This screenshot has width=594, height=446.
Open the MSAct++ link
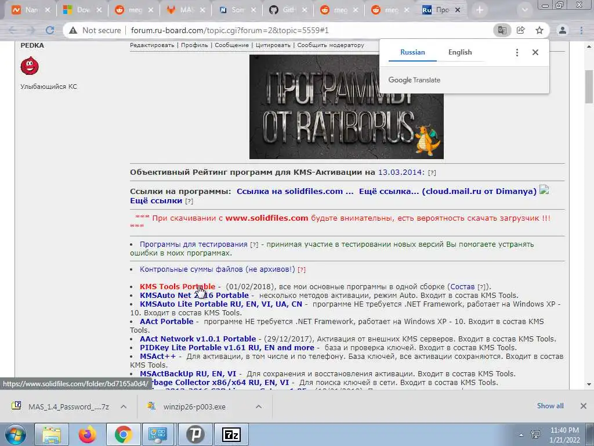158,357
